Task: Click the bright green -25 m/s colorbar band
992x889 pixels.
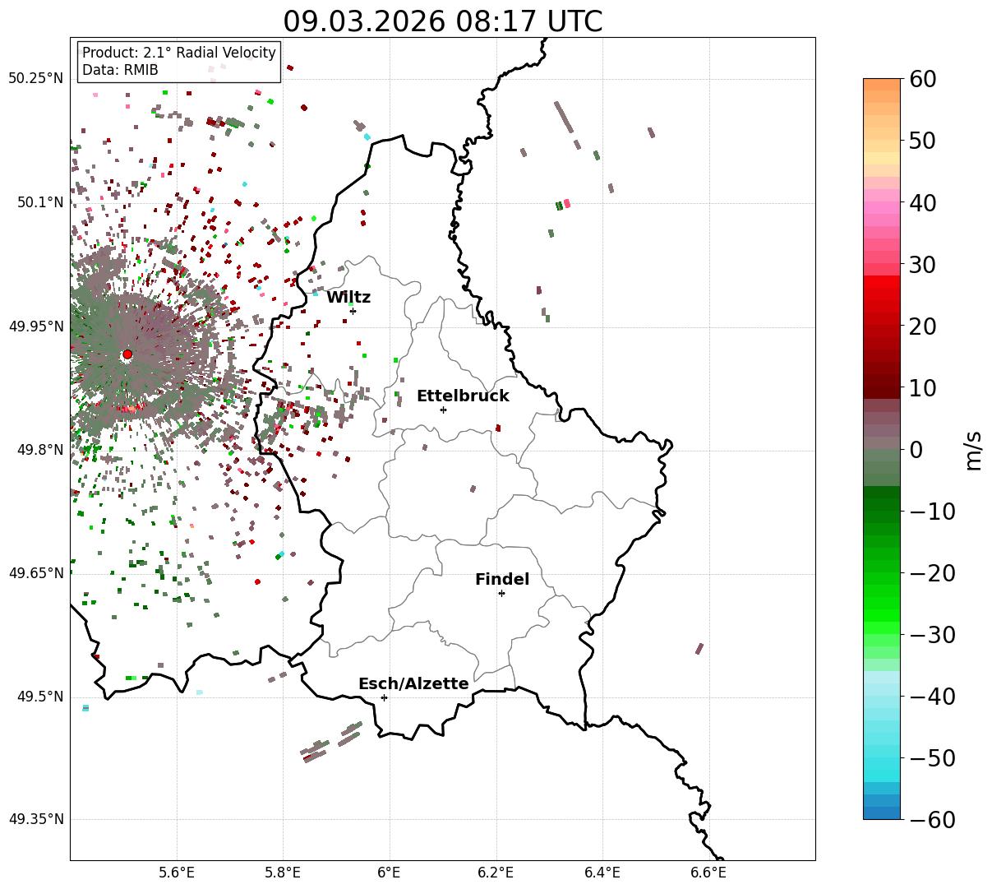Action: coord(882,604)
